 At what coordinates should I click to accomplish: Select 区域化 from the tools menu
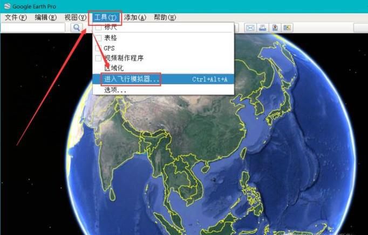coord(163,68)
